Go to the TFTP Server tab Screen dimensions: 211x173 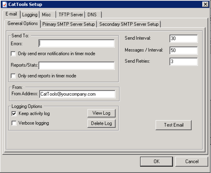[x=71, y=15]
